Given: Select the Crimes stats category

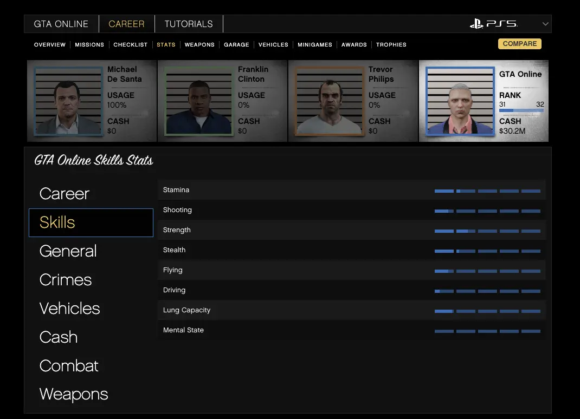Looking at the screenshot, I should pyautogui.click(x=66, y=280).
